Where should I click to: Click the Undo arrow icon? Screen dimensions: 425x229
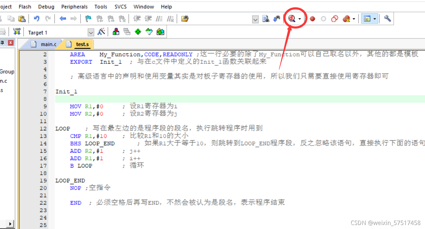[36, 19]
